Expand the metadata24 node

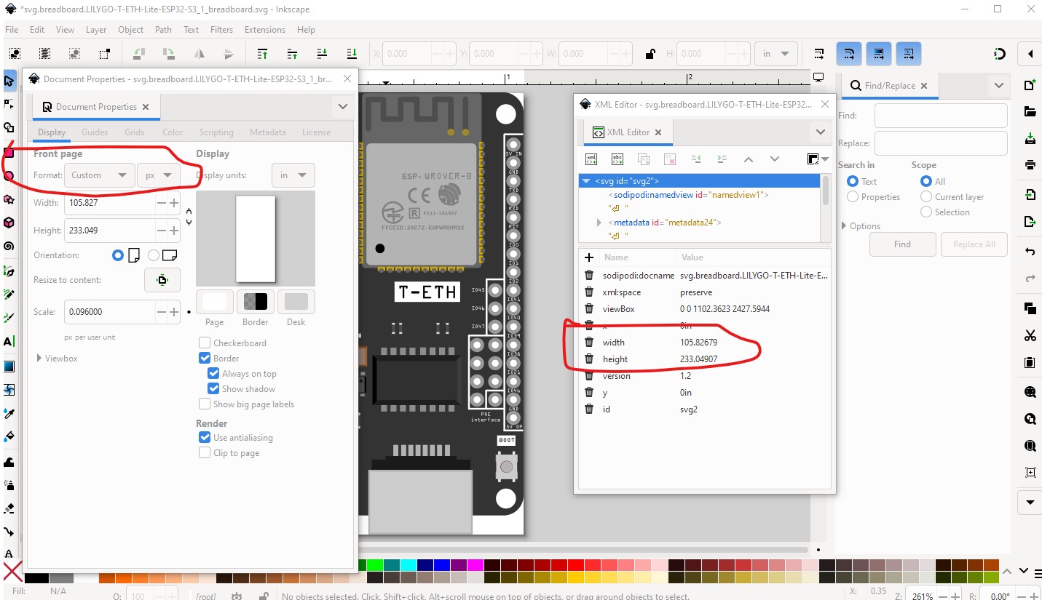[x=599, y=223]
